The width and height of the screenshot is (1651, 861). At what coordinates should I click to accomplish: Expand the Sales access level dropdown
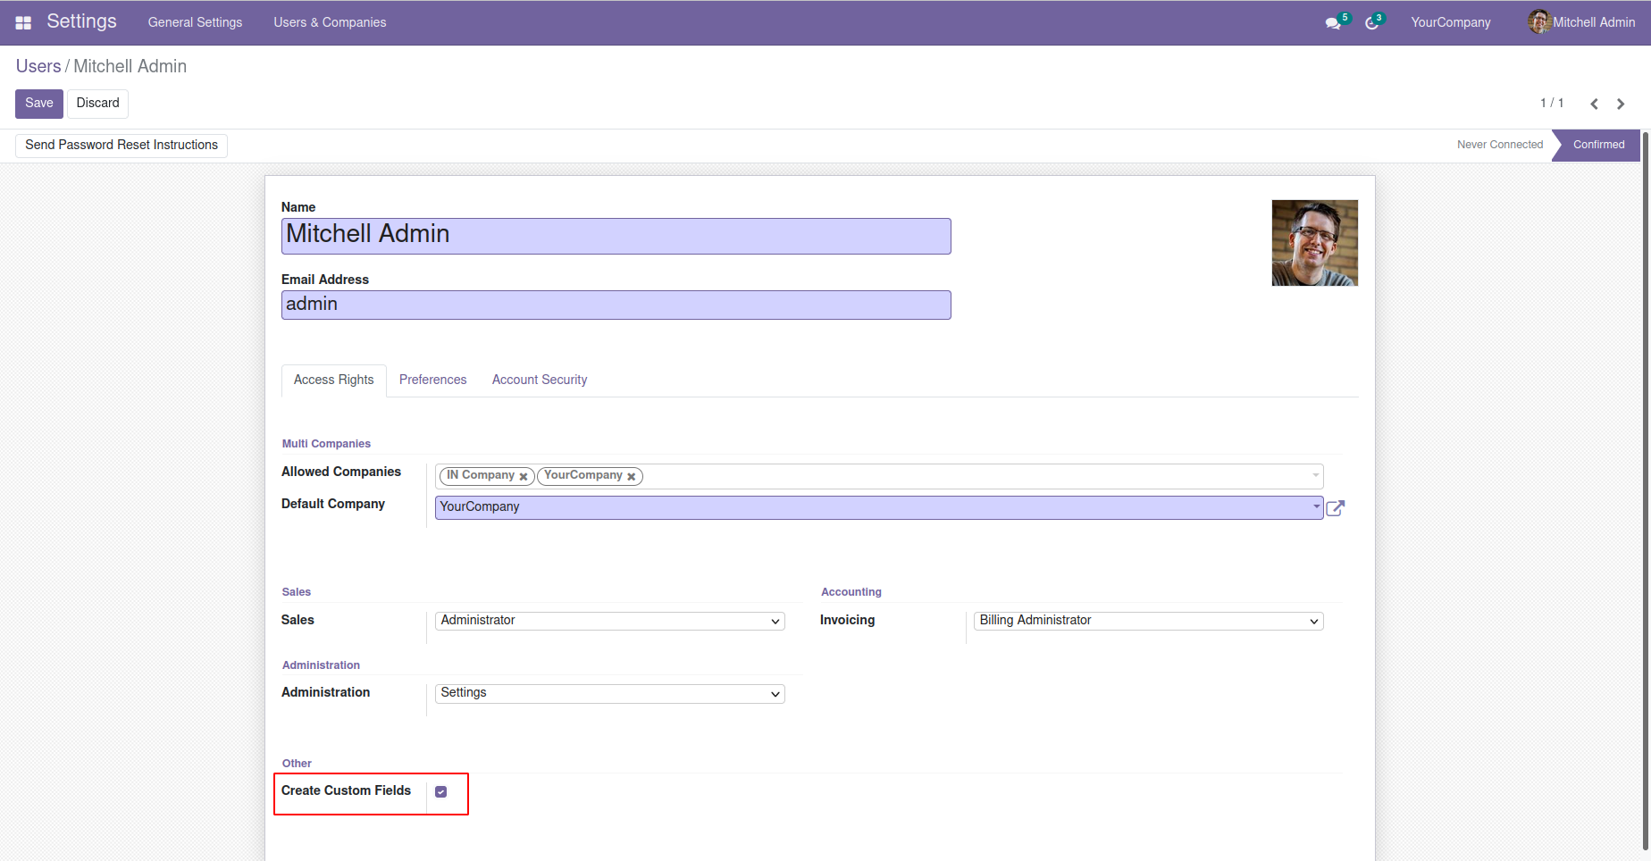click(x=609, y=621)
